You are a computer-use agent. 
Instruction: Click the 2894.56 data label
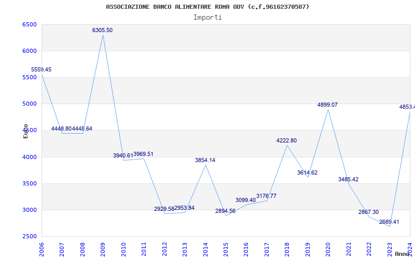(x=225, y=211)
